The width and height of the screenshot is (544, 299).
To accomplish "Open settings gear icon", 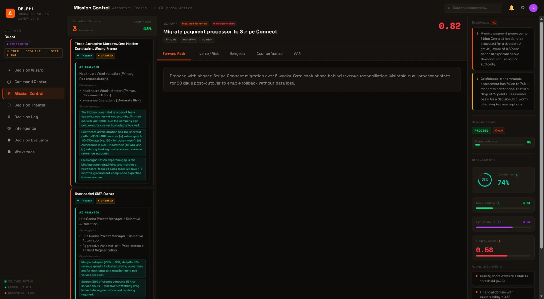I will point(523,8).
